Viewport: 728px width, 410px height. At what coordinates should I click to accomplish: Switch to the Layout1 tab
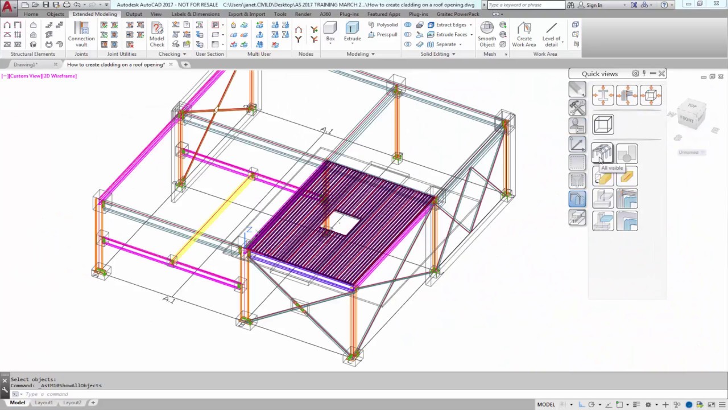pyautogui.click(x=44, y=403)
